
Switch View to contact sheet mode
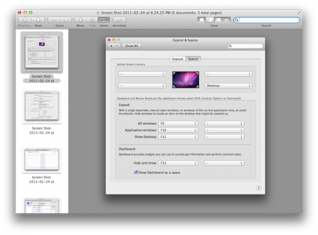pyautogui.click(x=226, y=20)
